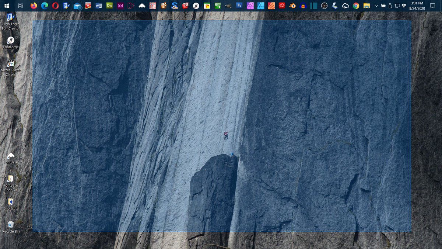442x249 pixels.
Task: Select the FontForge desktop shortcut
Action: click(11, 42)
